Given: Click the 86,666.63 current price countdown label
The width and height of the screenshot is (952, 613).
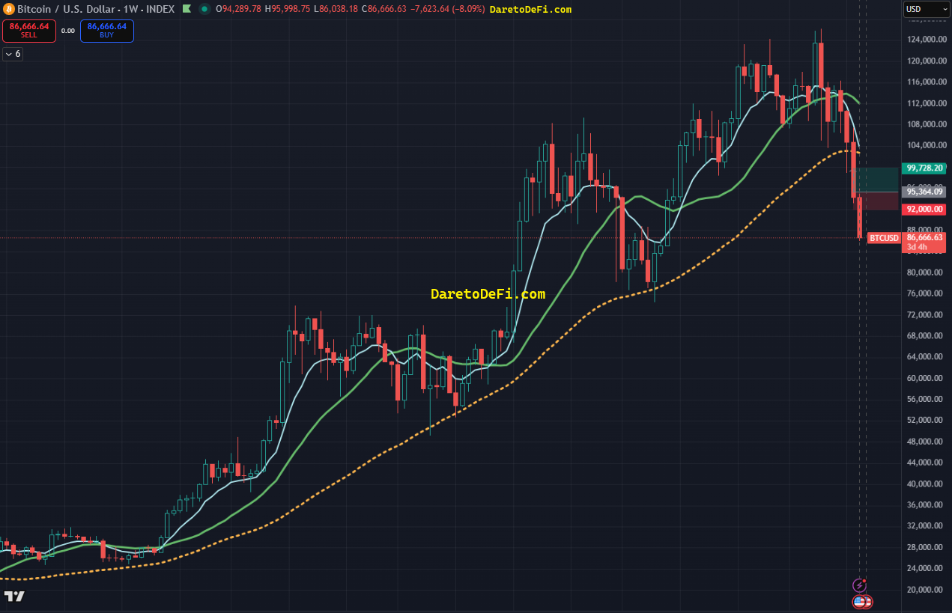Looking at the screenshot, I should coord(923,242).
